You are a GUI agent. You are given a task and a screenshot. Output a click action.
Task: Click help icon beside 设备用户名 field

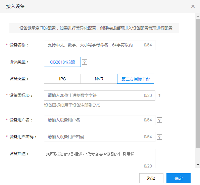point(159,120)
